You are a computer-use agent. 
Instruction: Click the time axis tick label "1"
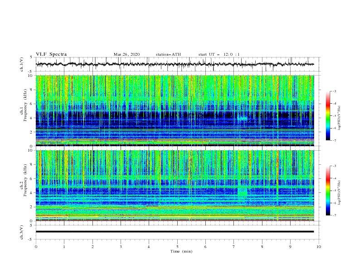pyautogui.click(x=64, y=247)
